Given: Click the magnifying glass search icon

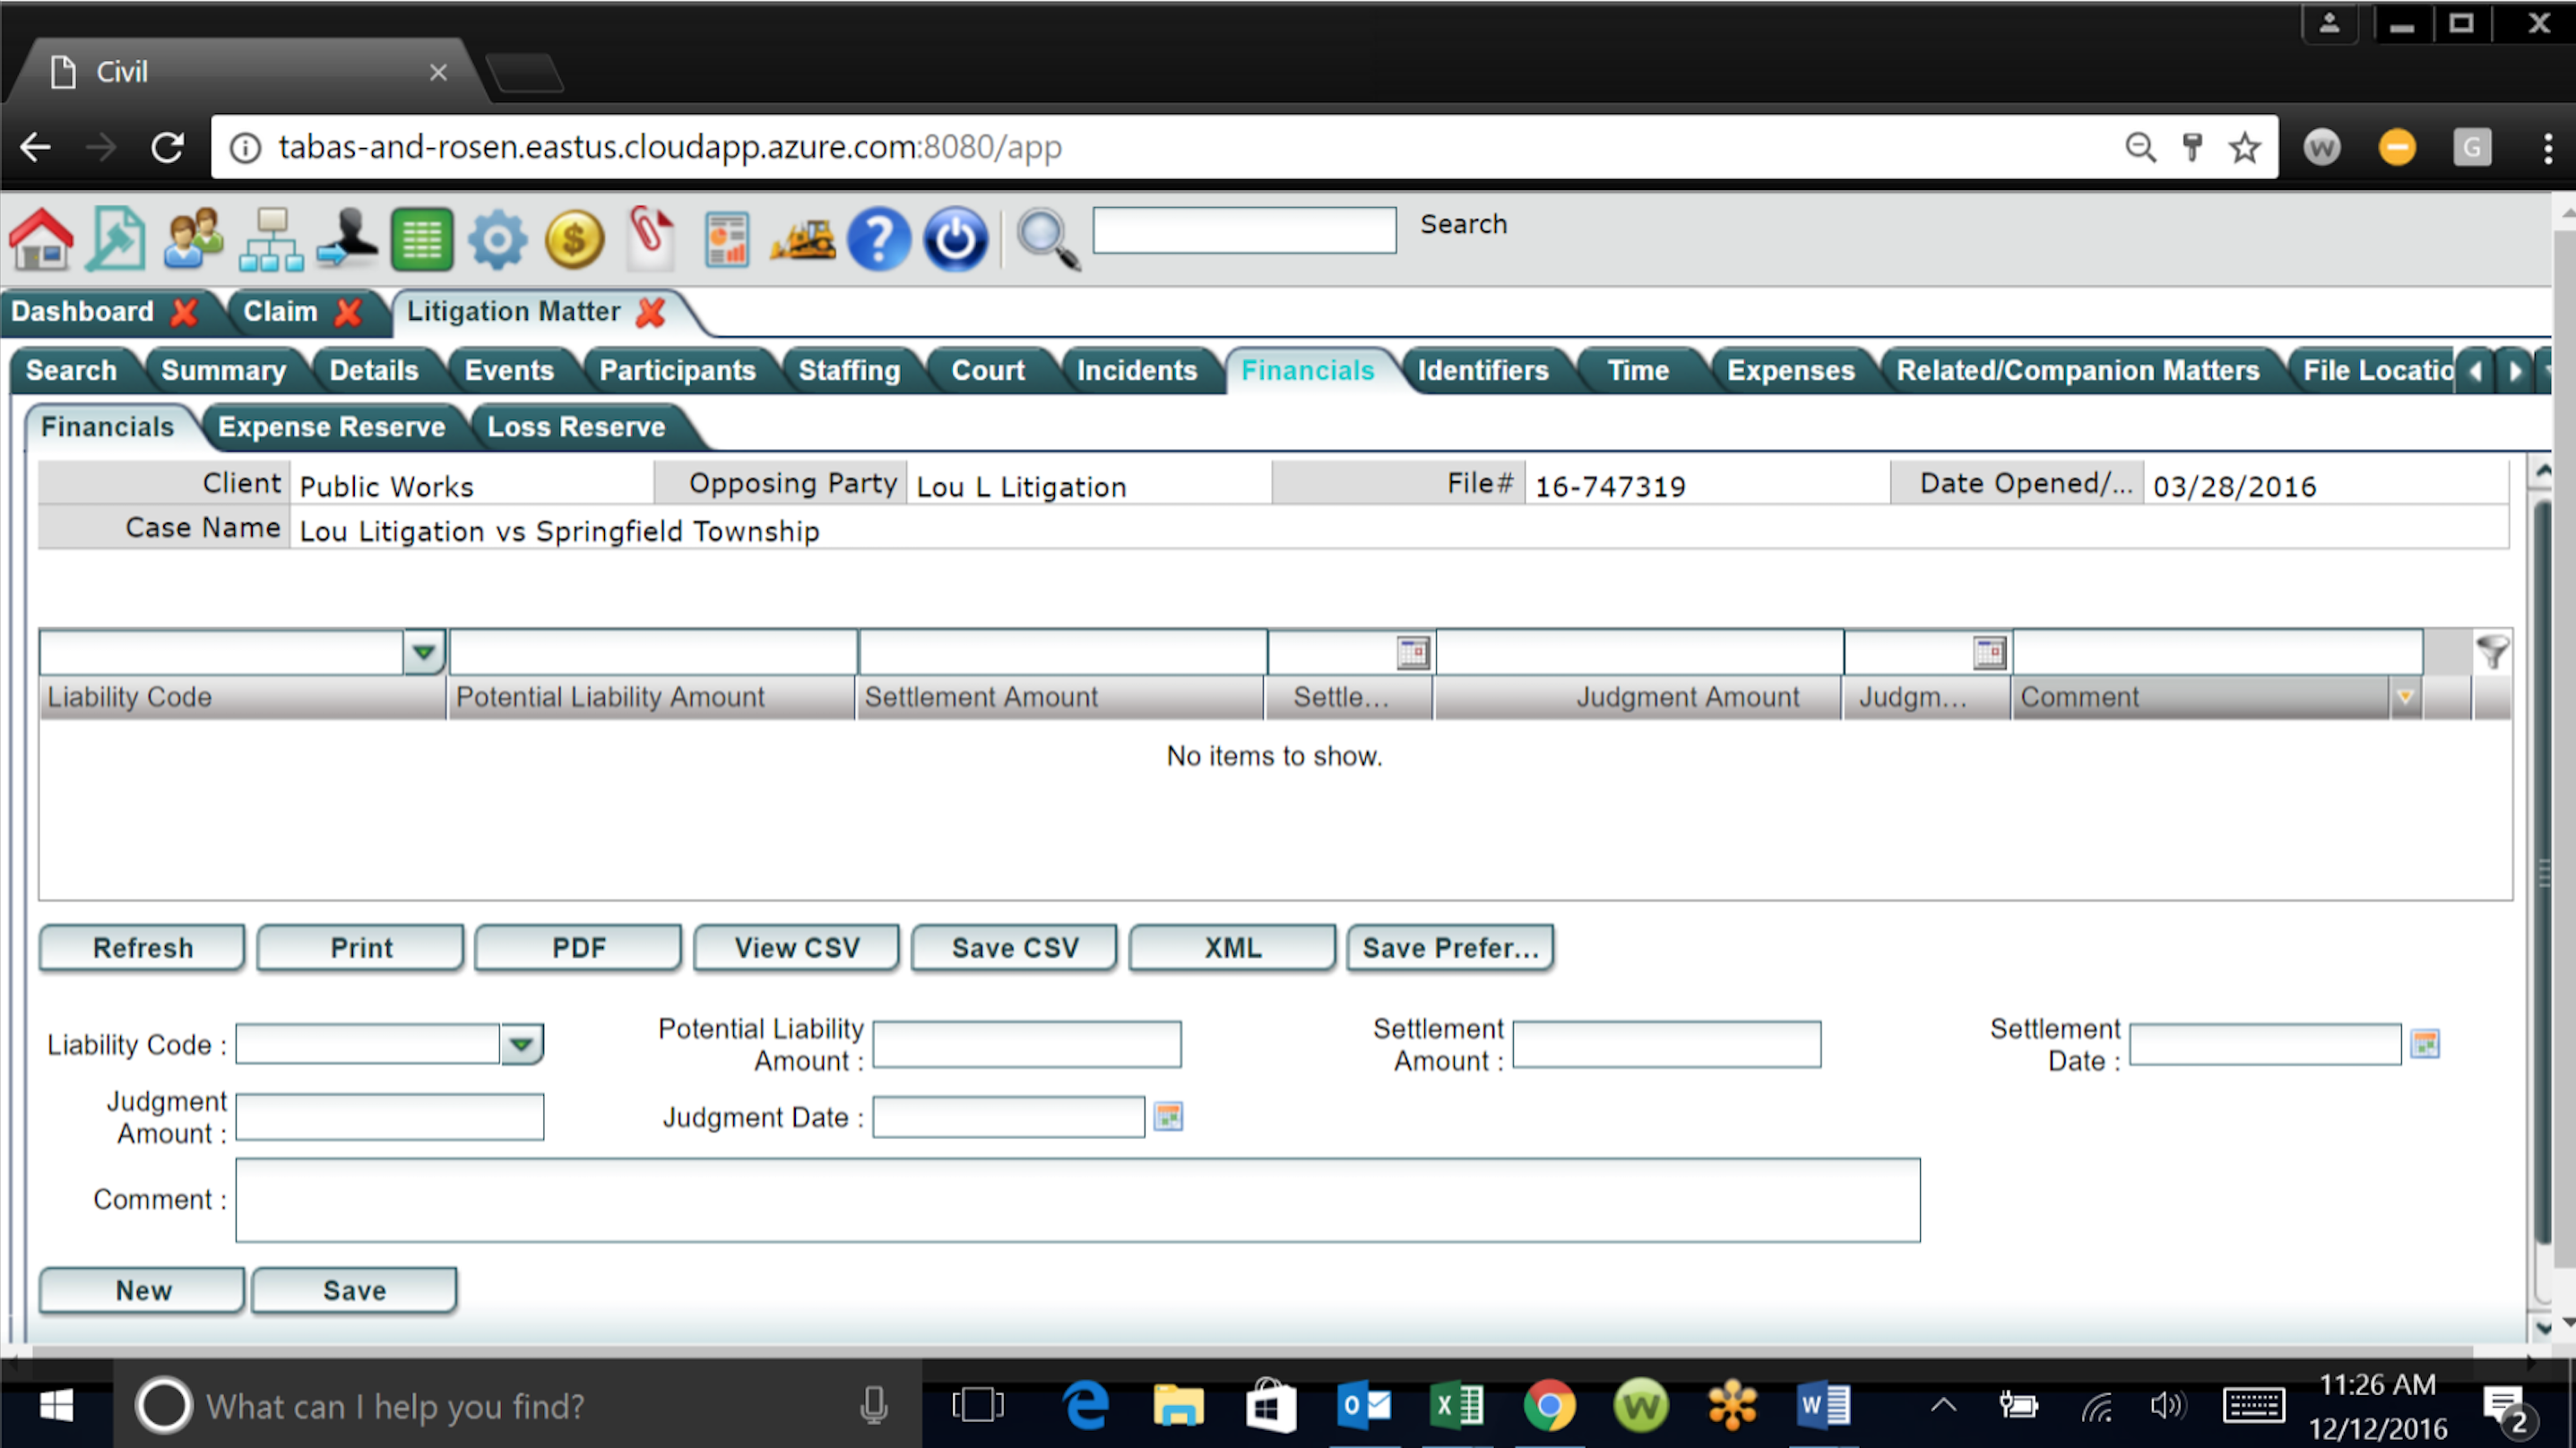Looking at the screenshot, I should (x=1047, y=240).
